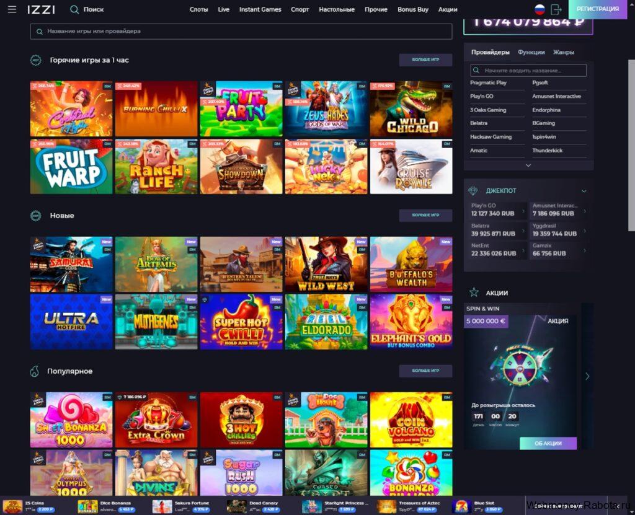This screenshot has height=515, width=635.
Task: Click Больше игр for popular games
Action: pos(425,371)
